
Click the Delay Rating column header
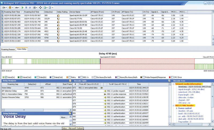pyautogui.click(x=63, y=12)
